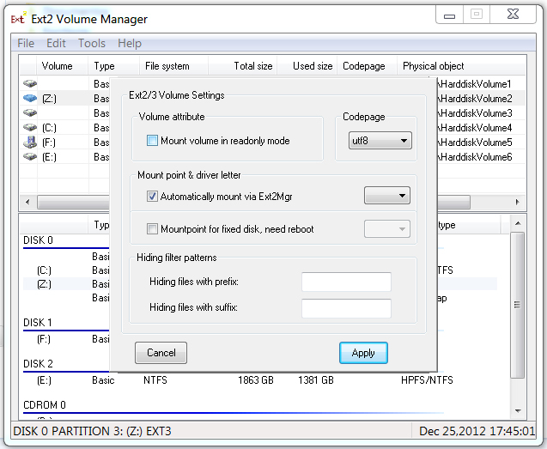547x449 pixels.
Task: Select the disk icon next to (C:)
Action: 30,128
